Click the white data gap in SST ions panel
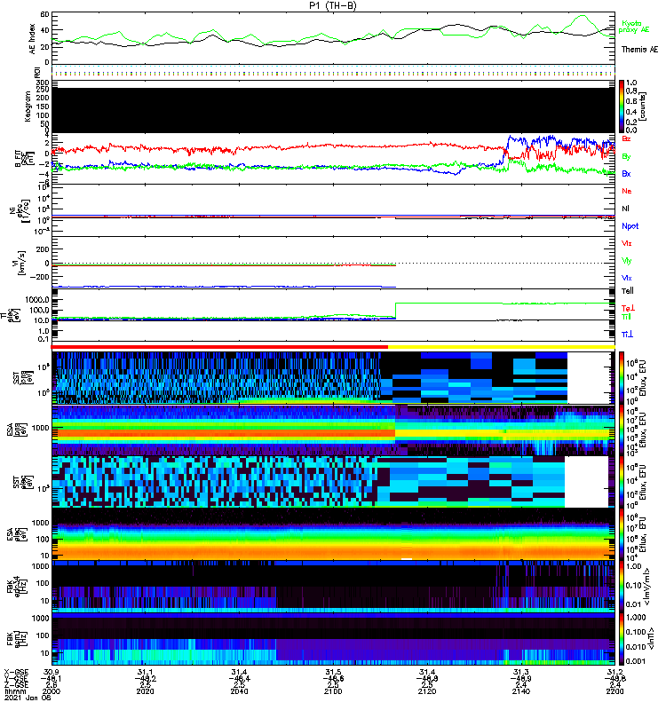Viewport: 666px width, 710px height. tap(591, 378)
